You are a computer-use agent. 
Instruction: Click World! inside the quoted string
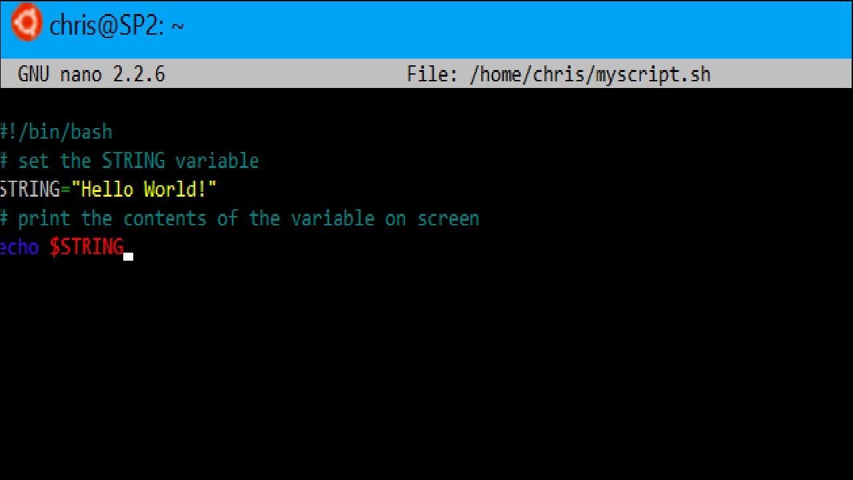pos(175,189)
